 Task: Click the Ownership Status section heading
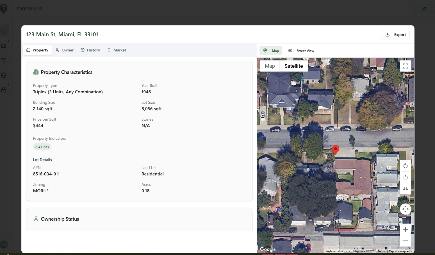[x=60, y=219]
